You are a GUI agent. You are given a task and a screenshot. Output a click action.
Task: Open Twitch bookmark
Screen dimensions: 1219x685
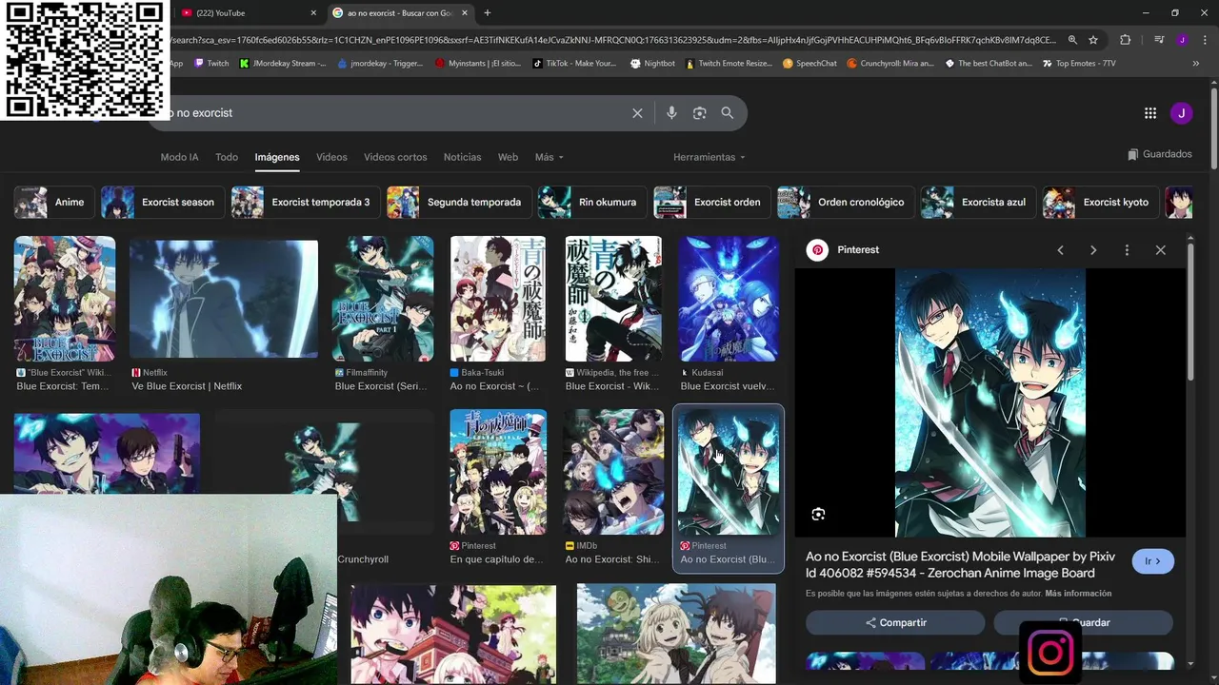(x=211, y=64)
